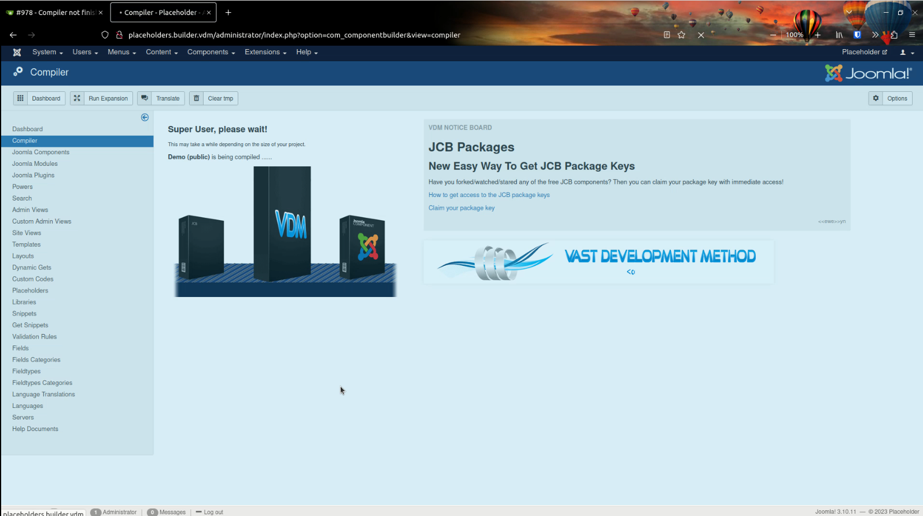
Task: Switch to '#978 - Compiler not finis' tab
Action: pos(55,12)
